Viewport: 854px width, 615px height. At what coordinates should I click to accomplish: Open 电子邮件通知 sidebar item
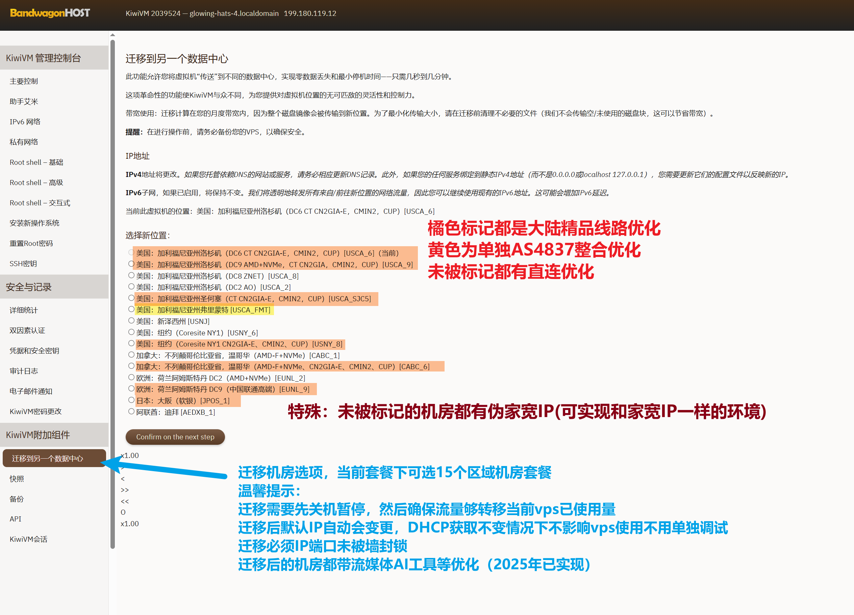(x=31, y=391)
